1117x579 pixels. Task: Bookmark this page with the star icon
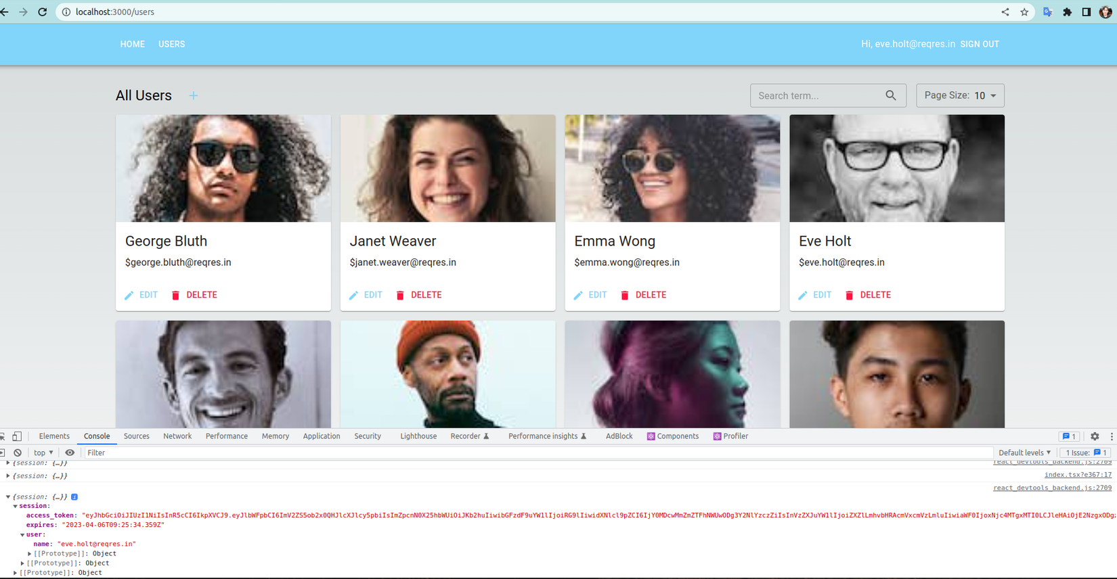pyautogui.click(x=1024, y=12)
